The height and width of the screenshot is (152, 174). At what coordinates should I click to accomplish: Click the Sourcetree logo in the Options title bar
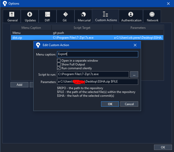pos(5,3)
